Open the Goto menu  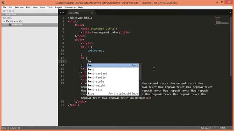click(x=42, y=7)
